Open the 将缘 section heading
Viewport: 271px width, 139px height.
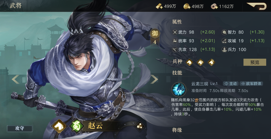click(x=177, y=130)
